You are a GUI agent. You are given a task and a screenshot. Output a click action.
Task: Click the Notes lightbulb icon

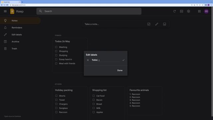click(5, 21)
